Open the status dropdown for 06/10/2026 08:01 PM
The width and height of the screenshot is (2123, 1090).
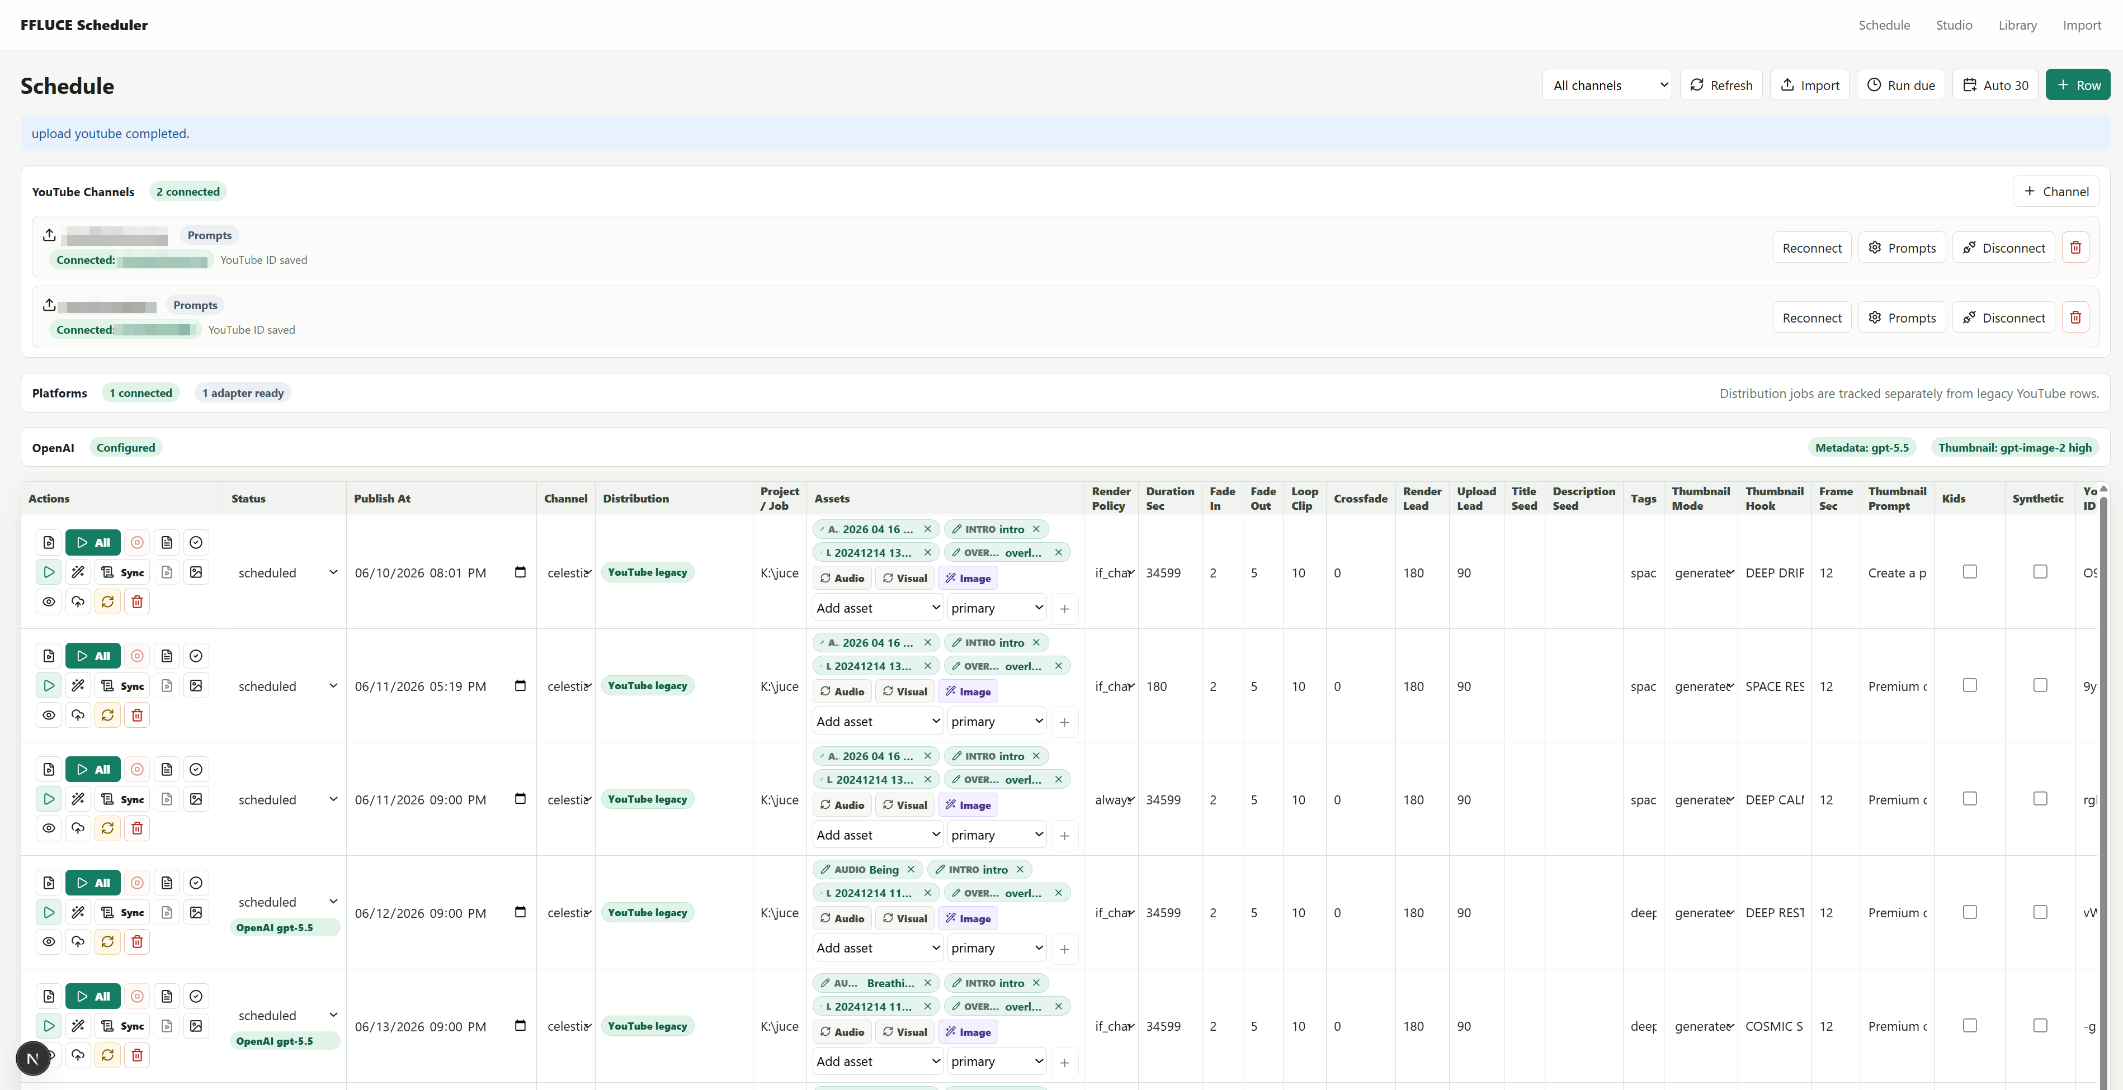coord(285,572)
